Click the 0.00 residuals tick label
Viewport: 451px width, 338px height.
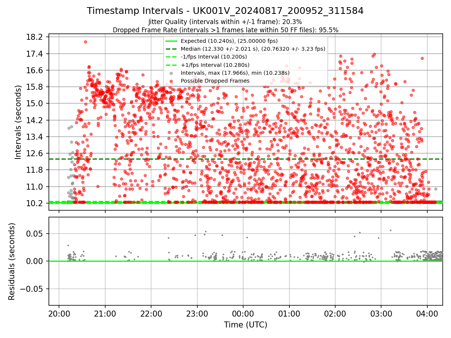pos(35,261)
